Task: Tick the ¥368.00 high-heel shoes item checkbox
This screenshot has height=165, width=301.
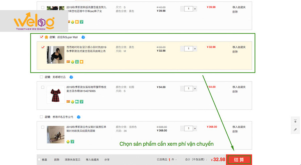Action: pos(42,127)
